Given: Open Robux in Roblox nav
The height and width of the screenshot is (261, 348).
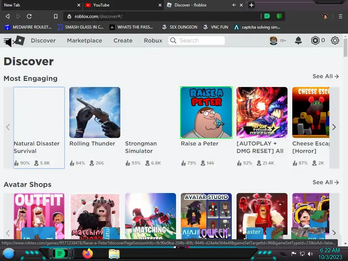Looking at the screenshot, I should 153,40.
